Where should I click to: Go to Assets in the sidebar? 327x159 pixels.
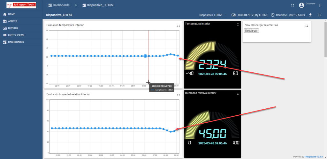12,21
